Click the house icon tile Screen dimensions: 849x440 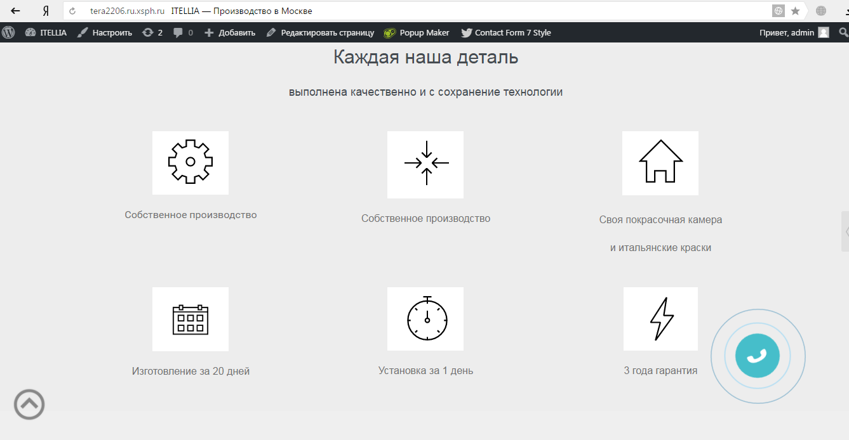(660, 163)
